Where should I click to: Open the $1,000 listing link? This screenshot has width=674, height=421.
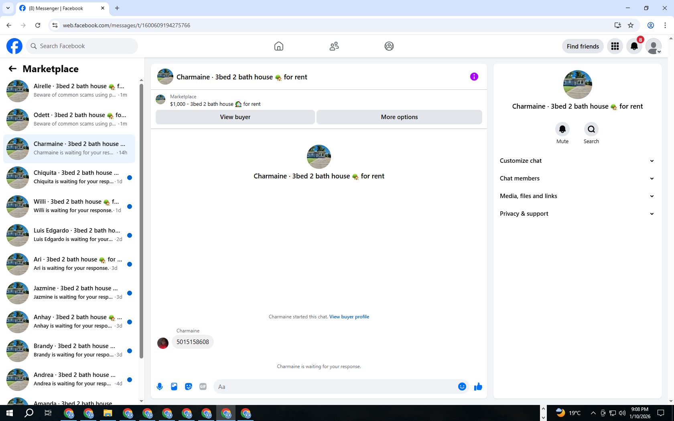coord(215,104)
